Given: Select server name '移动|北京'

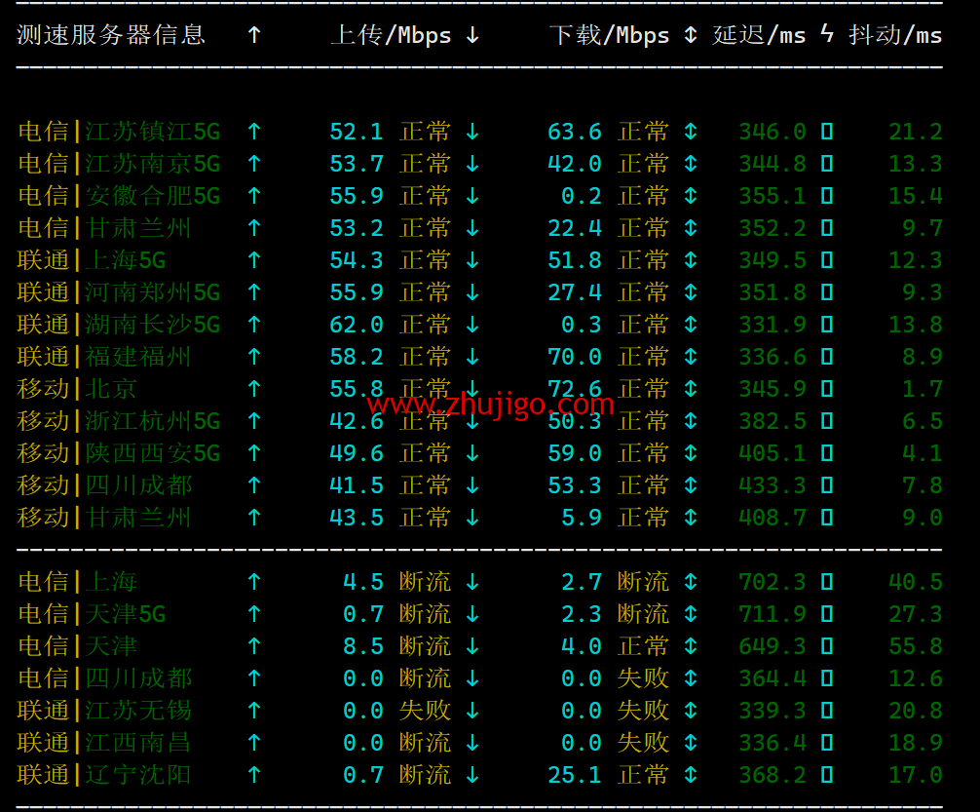Looking at the screenshot, I should point(76,389).
